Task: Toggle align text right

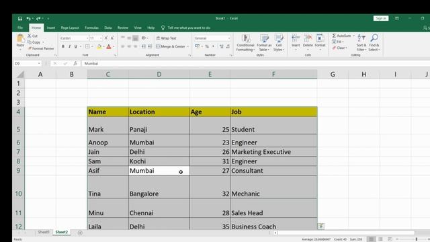Action: click(x=135, y=46)
